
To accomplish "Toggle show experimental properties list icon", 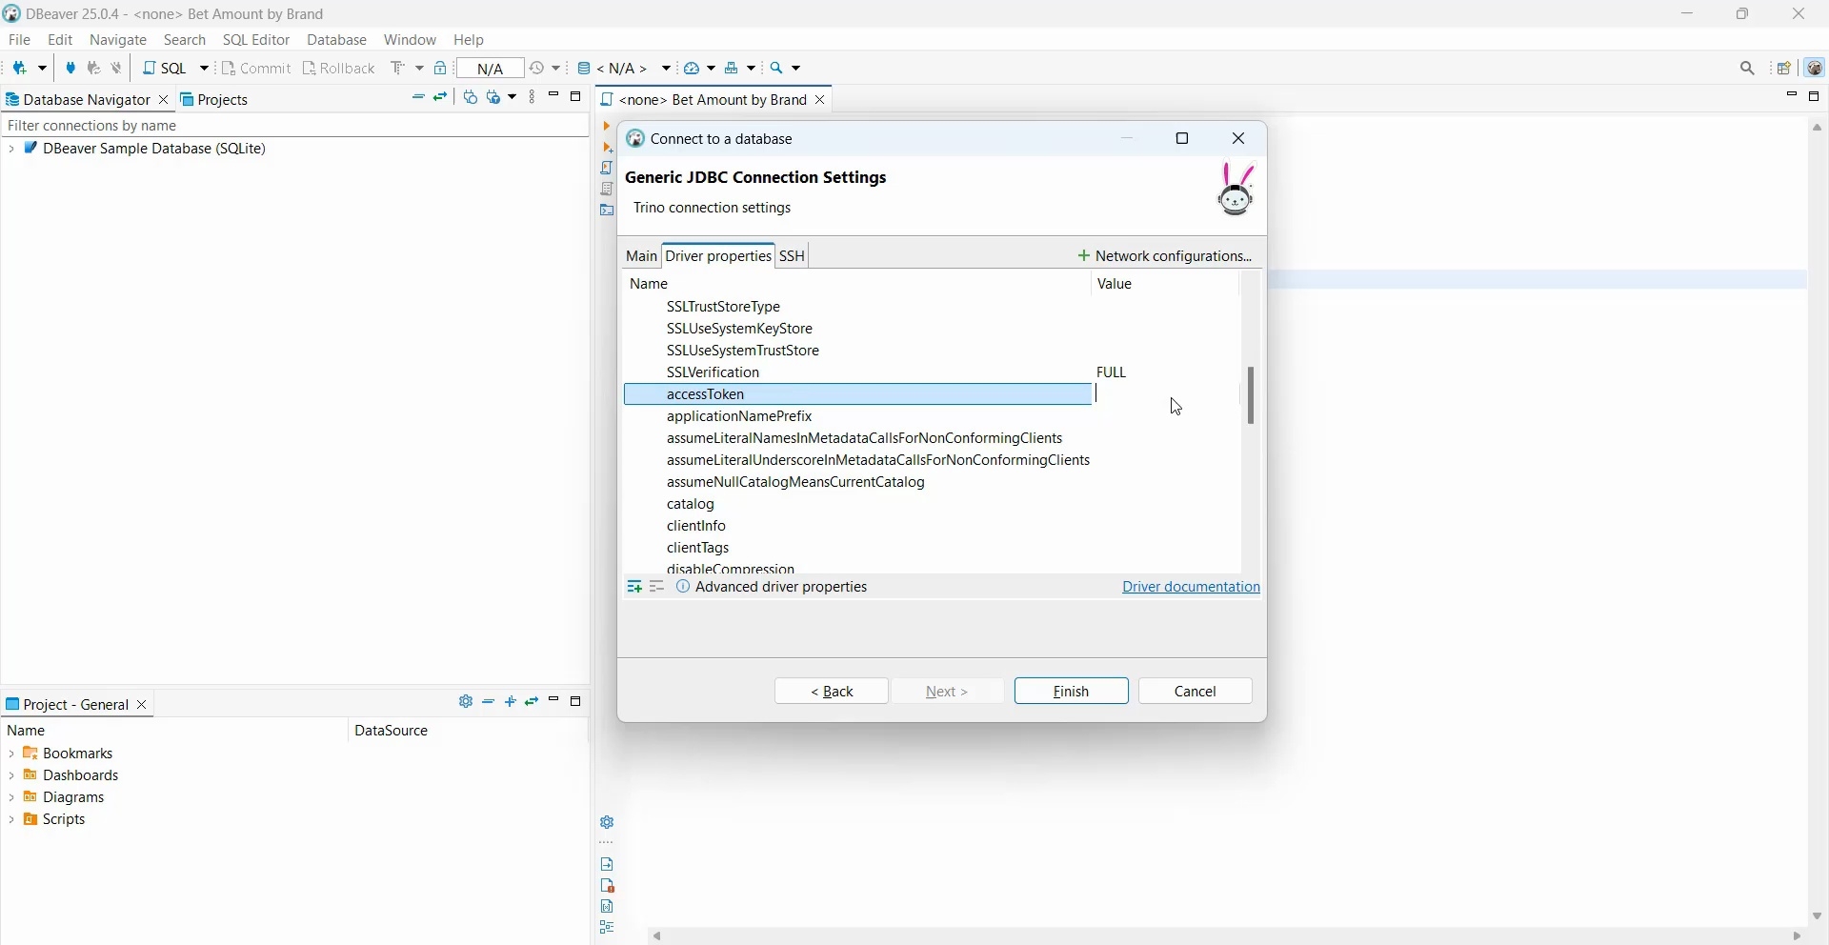I will pos(657,587).
